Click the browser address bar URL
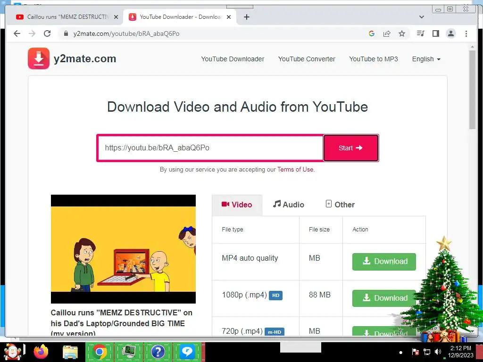The width and height of the screenshot is (483, 362). [126, 33]
